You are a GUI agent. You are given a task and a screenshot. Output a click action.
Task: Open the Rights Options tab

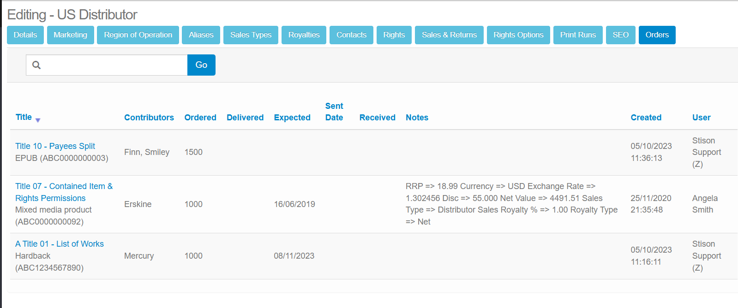point(518,35)
